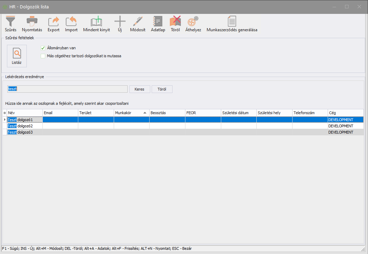The height and width of the screenshot is (254, 368).
Task: Expand all with Mindent kinyit
Action: point(96,22)
